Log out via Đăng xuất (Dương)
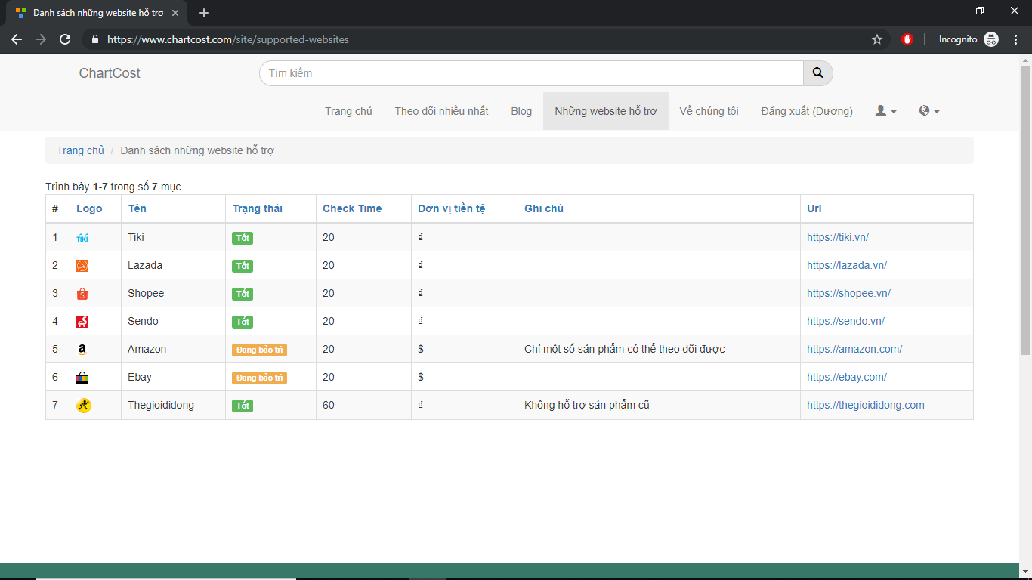The width and height of the screenshot is (1032, 580). click(x=807, y=111)
